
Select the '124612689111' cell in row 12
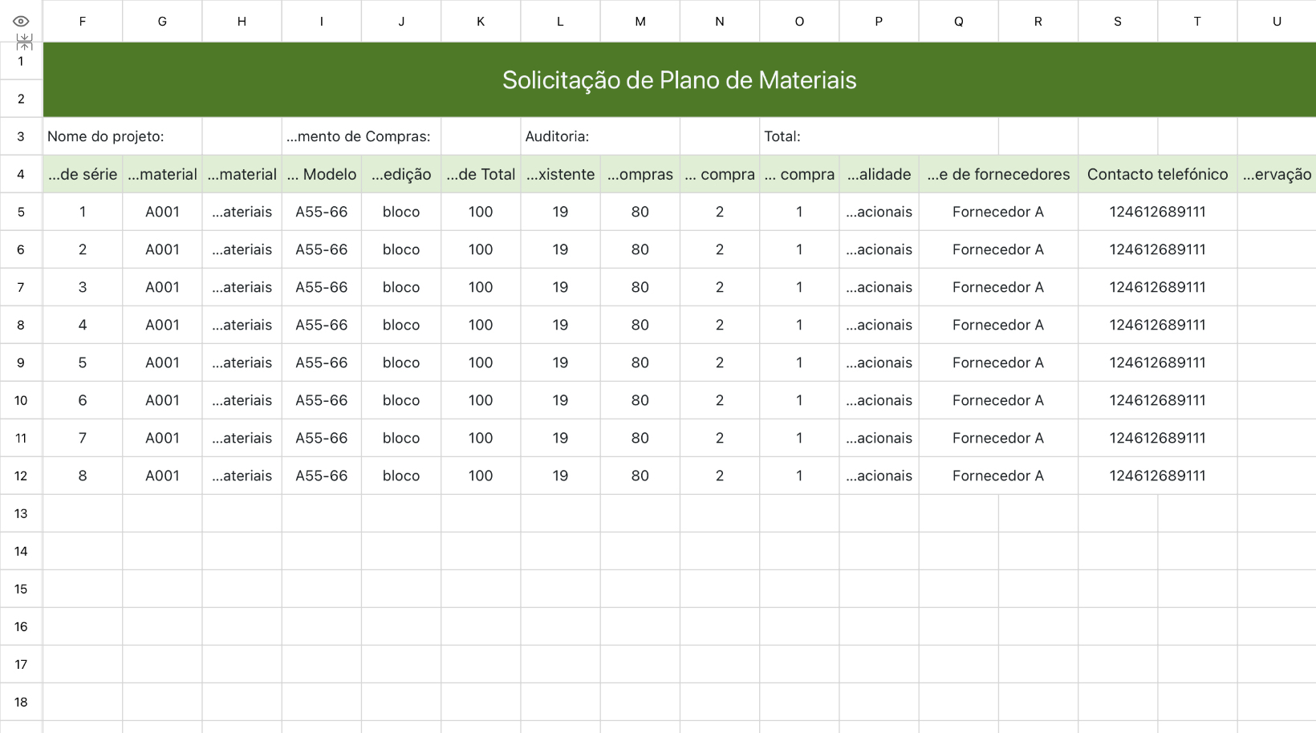coord(1157,476)
